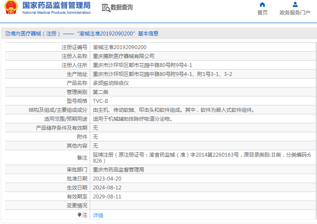Select effective date 2024-08-12
The image size is (317, 224).
[x=107, y=188]
